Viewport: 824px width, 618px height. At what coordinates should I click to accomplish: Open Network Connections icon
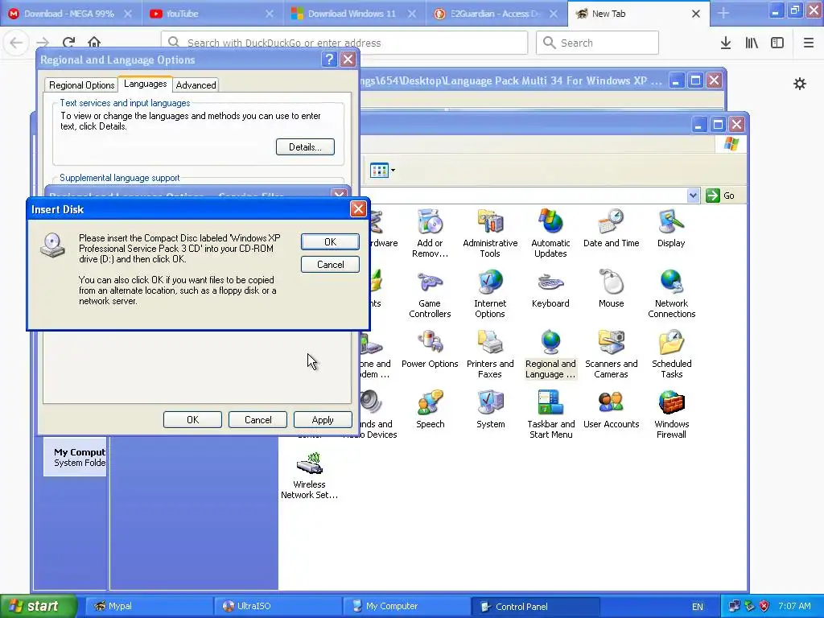672,294
